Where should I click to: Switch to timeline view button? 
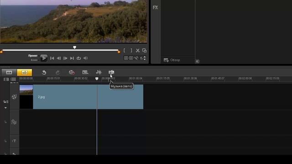[24, 72]
